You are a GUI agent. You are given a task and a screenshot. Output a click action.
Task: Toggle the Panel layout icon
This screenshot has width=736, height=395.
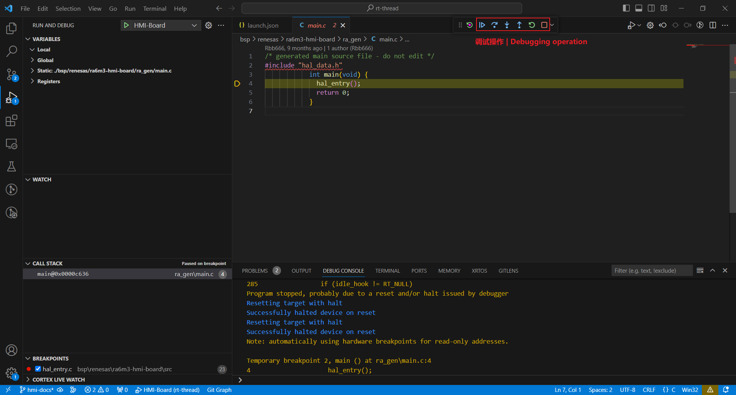(639, 8)
